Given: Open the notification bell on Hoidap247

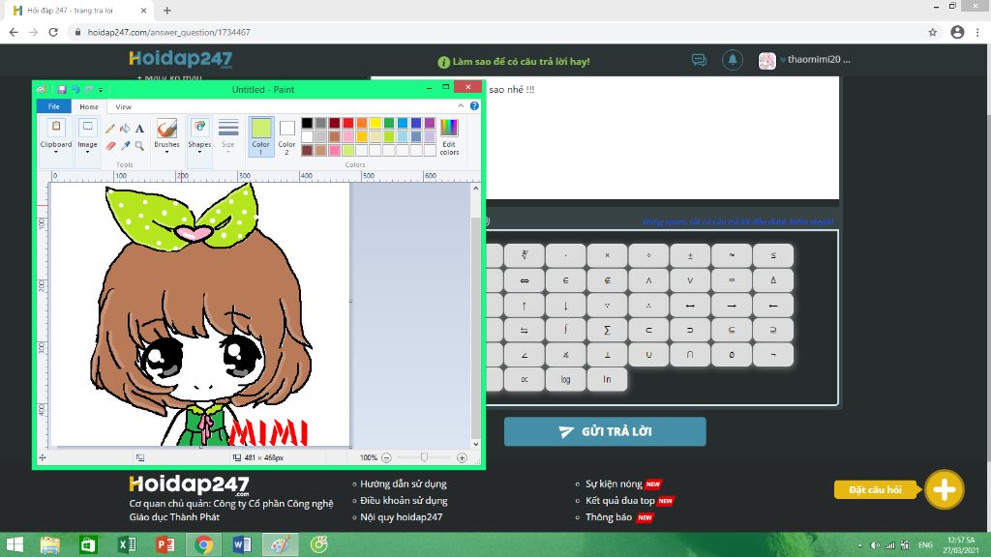Looking at the screenshot, I should [x=732, y=60].
